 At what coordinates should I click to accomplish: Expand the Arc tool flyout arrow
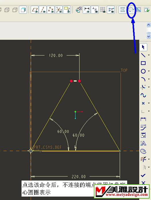[x=149, y=79]
